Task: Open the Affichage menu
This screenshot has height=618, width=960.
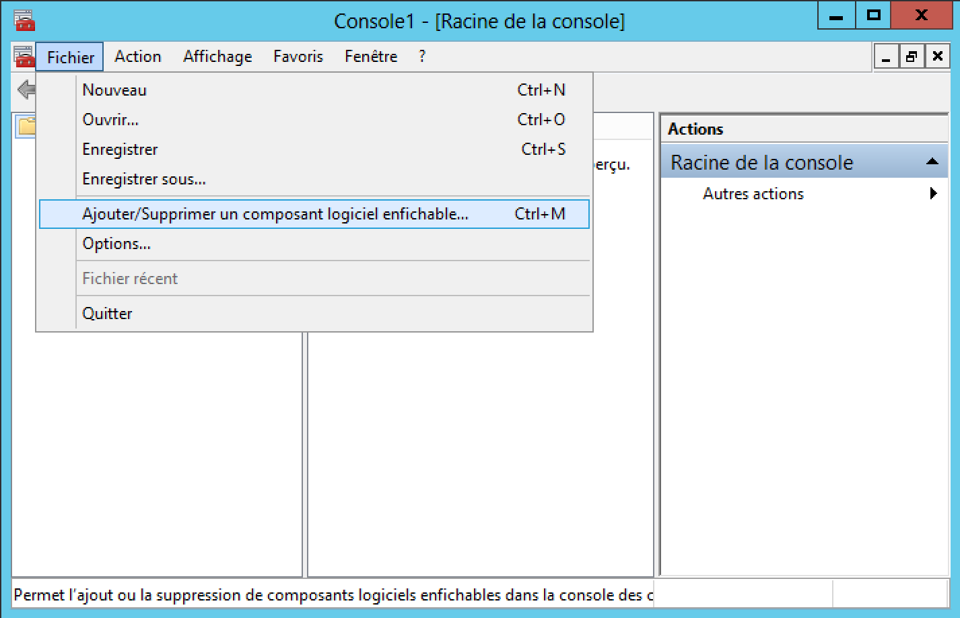Action: [x=217, y=57]
